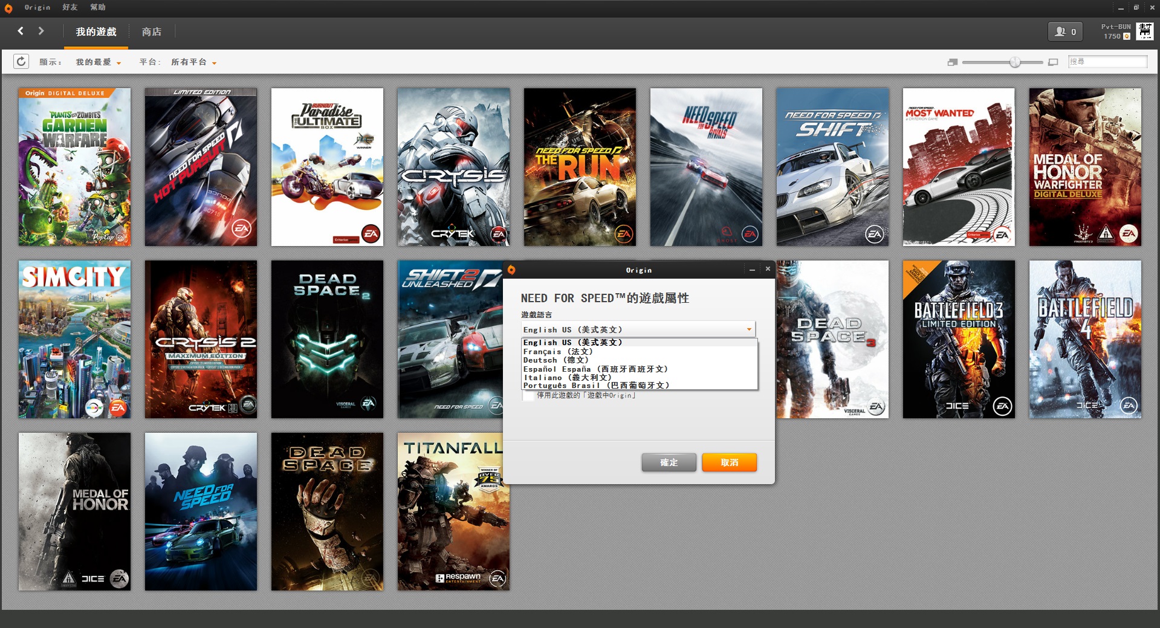This screenshot has width=1160, height=628.
Task: Select the Burnout Paradise Ultimate Box cover
Action: pyautogui.click(x=327, y=167)
